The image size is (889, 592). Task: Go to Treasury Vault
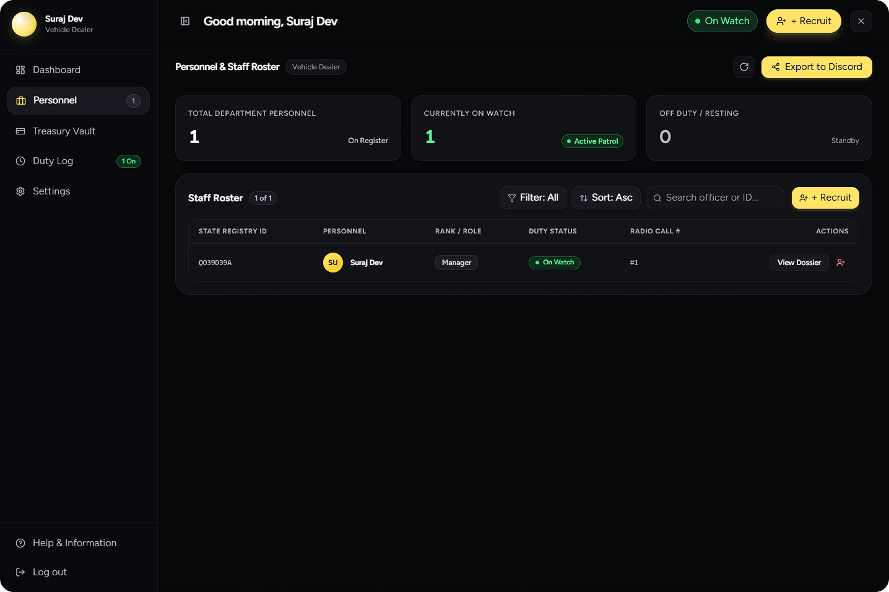[x=78, y=131]
